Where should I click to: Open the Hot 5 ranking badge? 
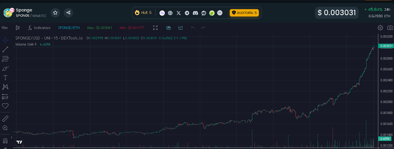click(x=143, y=13)
